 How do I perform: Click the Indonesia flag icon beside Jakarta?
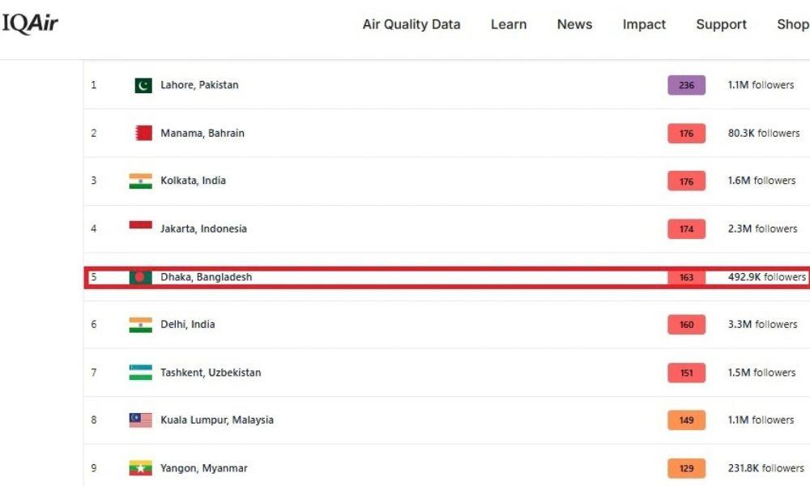(x=140, y=225)
